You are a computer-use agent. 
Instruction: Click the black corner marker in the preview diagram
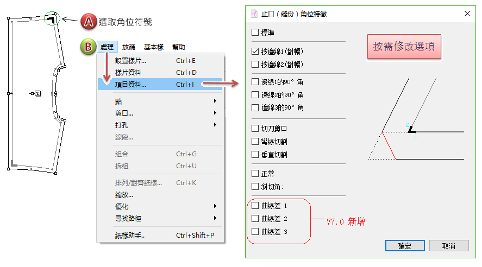pos(412,131)
